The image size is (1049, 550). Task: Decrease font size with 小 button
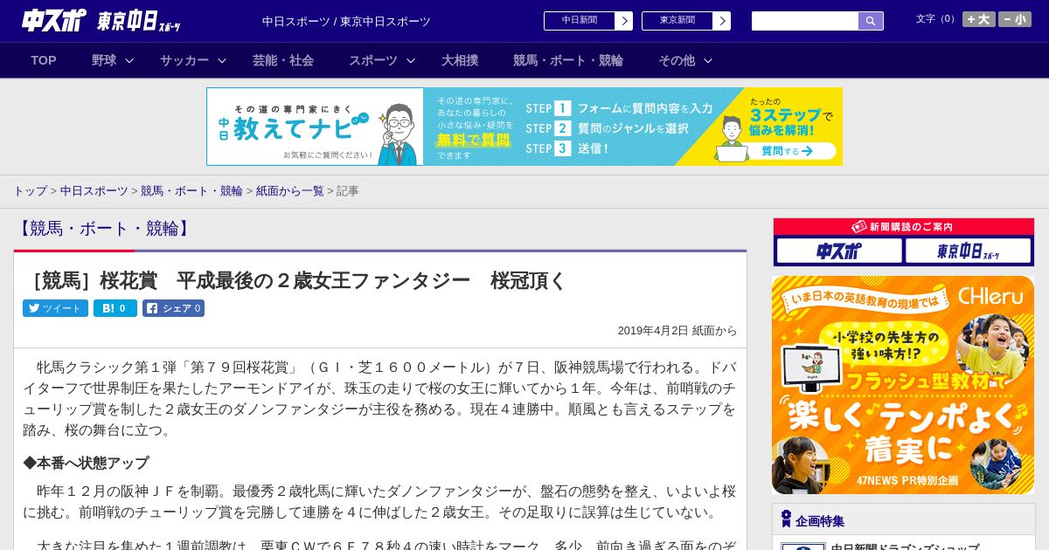coord(1015,19)
